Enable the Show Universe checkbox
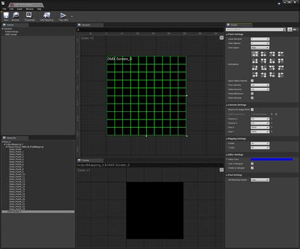300x249 pixels. click(x=252, y=98)
